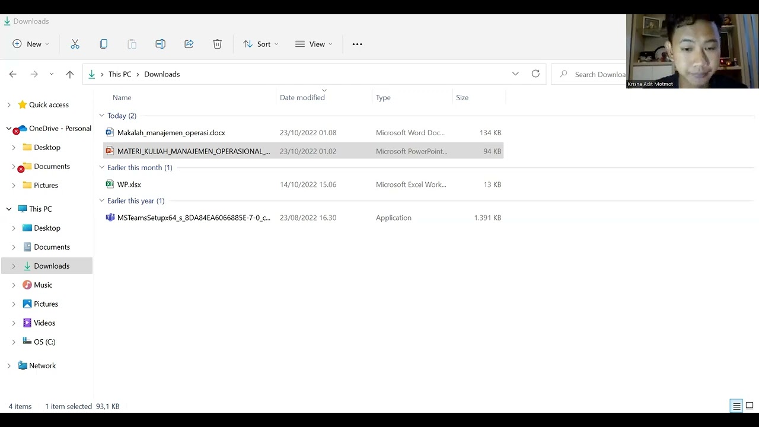Select the MATERI_KULIAH_MANAJEMEN_OPERASIONAL file name

pos(194,151)
